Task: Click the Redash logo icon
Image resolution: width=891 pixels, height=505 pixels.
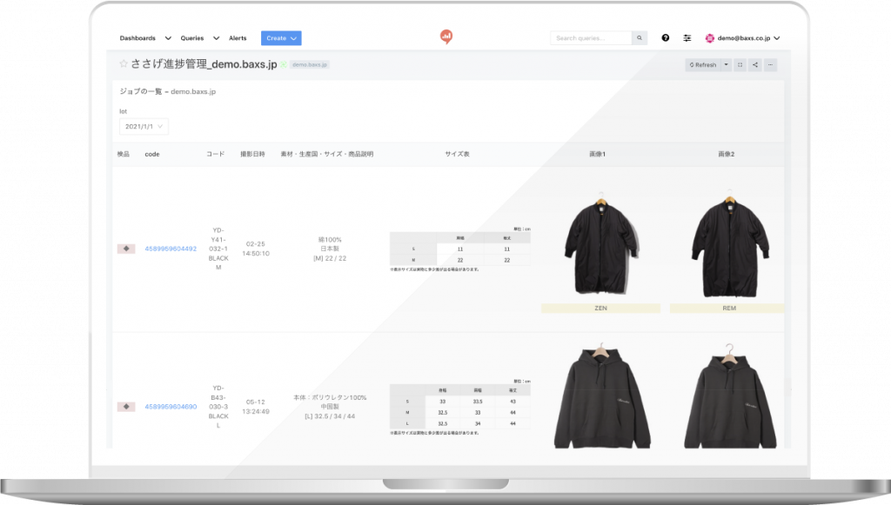Action: tap(446, 37)
